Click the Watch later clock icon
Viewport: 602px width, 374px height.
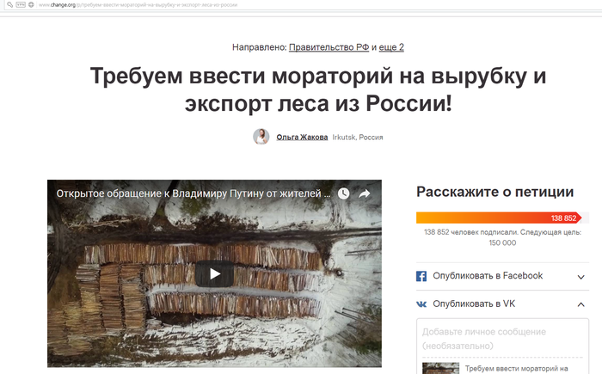pyautogui.click(x=343, y=193)
